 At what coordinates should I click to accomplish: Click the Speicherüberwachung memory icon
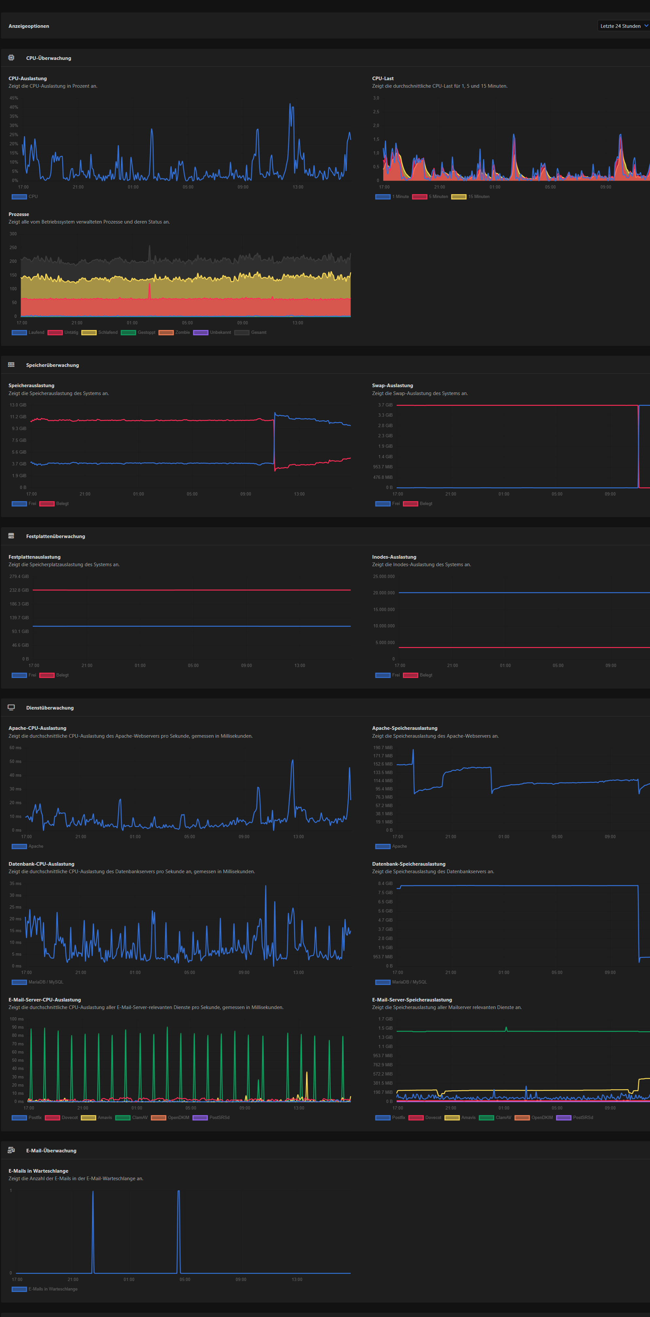coord(11,365)
